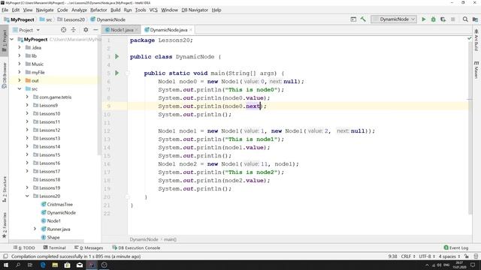Change 4 spaces indent setting
This screenshot has width=481, height=270.
tap(449, 256)
